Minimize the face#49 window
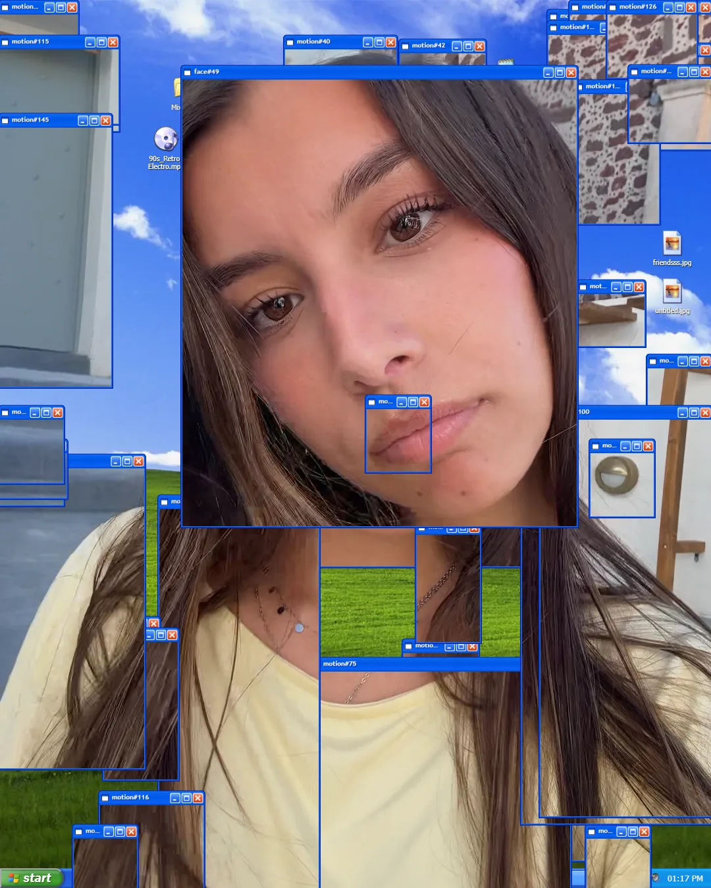Screen dimensions: 711x888 coord(548,72)
